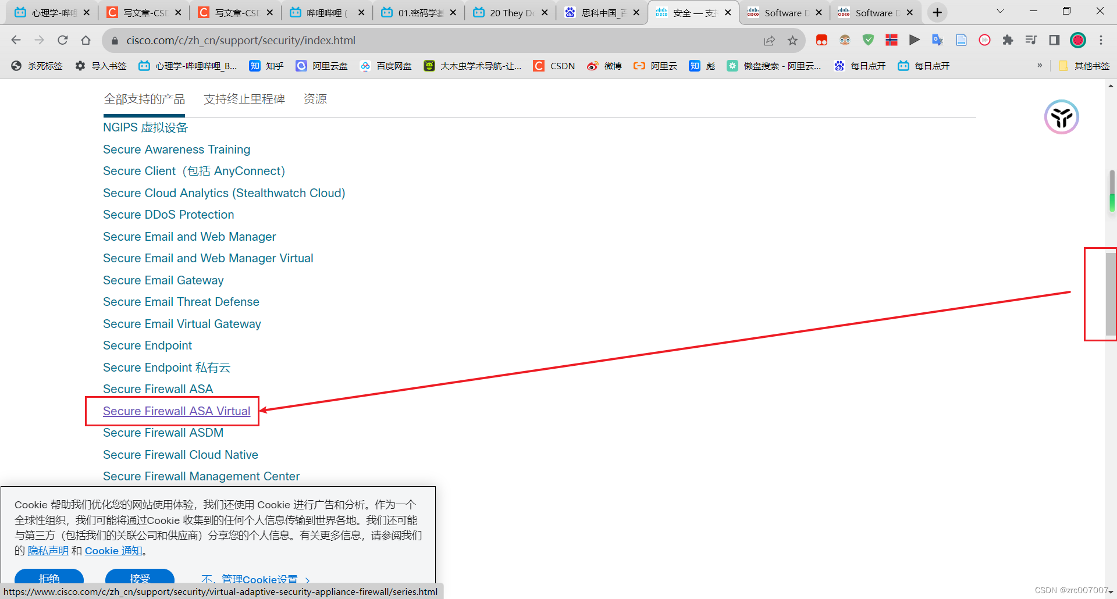The image size is (1117, 599).
Task: Open the 导入书签 bookmark
Action: click(x=101, y=66)
